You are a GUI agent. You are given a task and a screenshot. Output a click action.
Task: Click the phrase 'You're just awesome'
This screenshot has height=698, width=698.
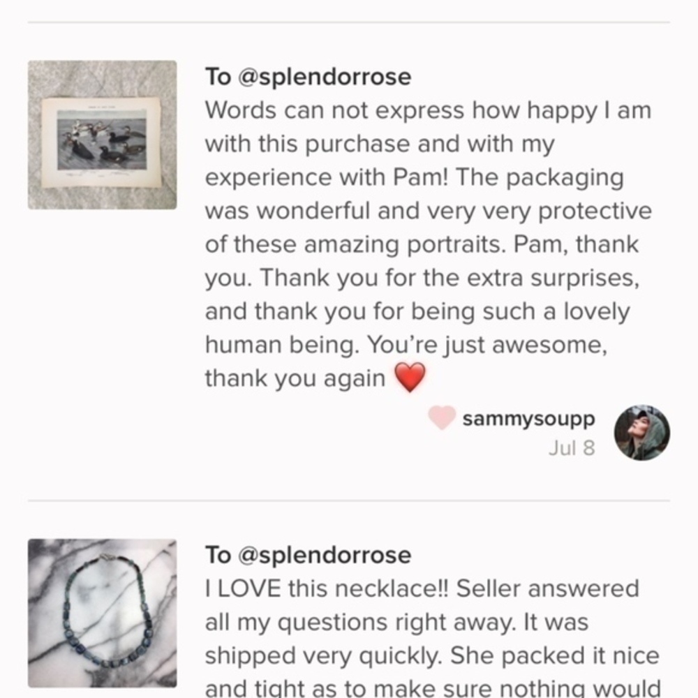tap(487, 345)
